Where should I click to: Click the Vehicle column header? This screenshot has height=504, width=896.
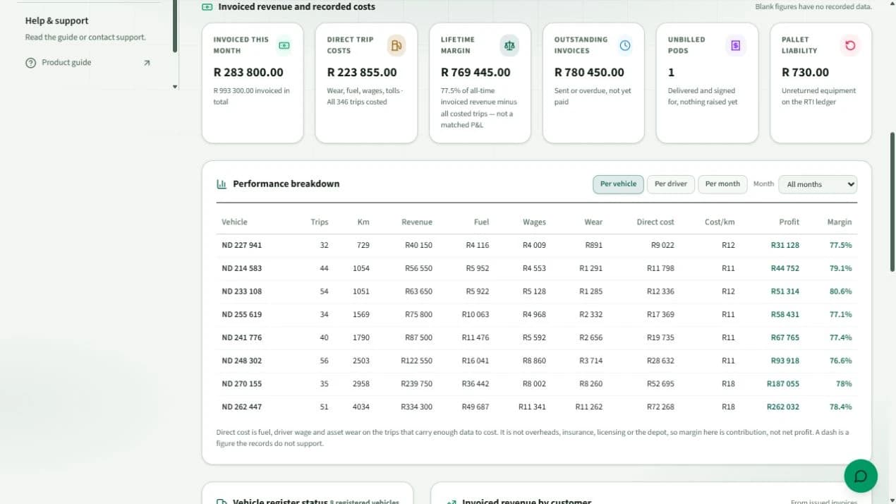234,222
